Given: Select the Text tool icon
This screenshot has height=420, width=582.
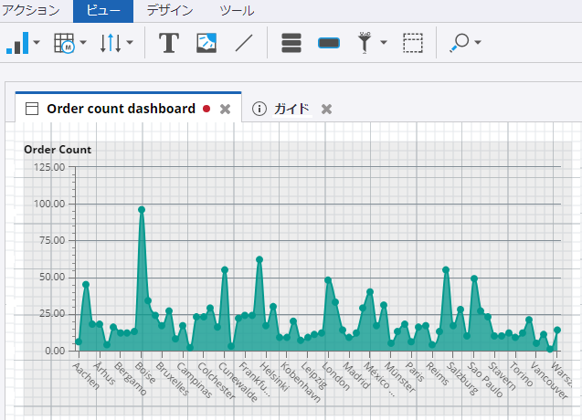Looking at the screenshot, I should (x=168, y=43).
